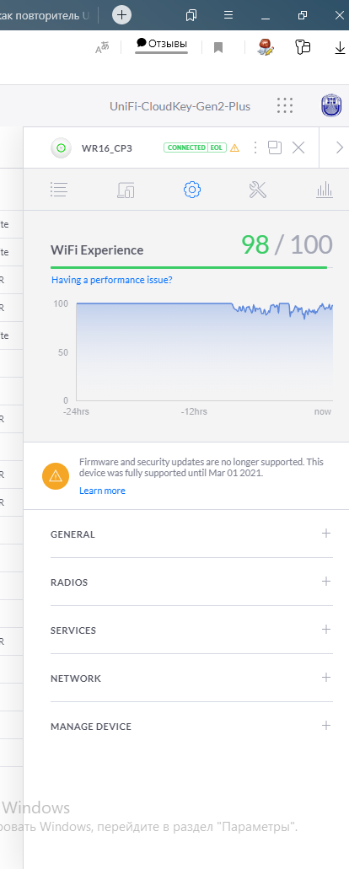Expand the NETWORK section

click(x=191, y=679)
